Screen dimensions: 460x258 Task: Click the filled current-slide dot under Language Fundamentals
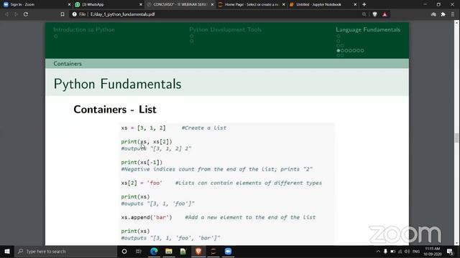[x=339, y=51]
